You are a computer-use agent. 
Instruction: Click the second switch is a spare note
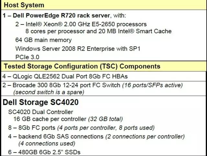49,92
